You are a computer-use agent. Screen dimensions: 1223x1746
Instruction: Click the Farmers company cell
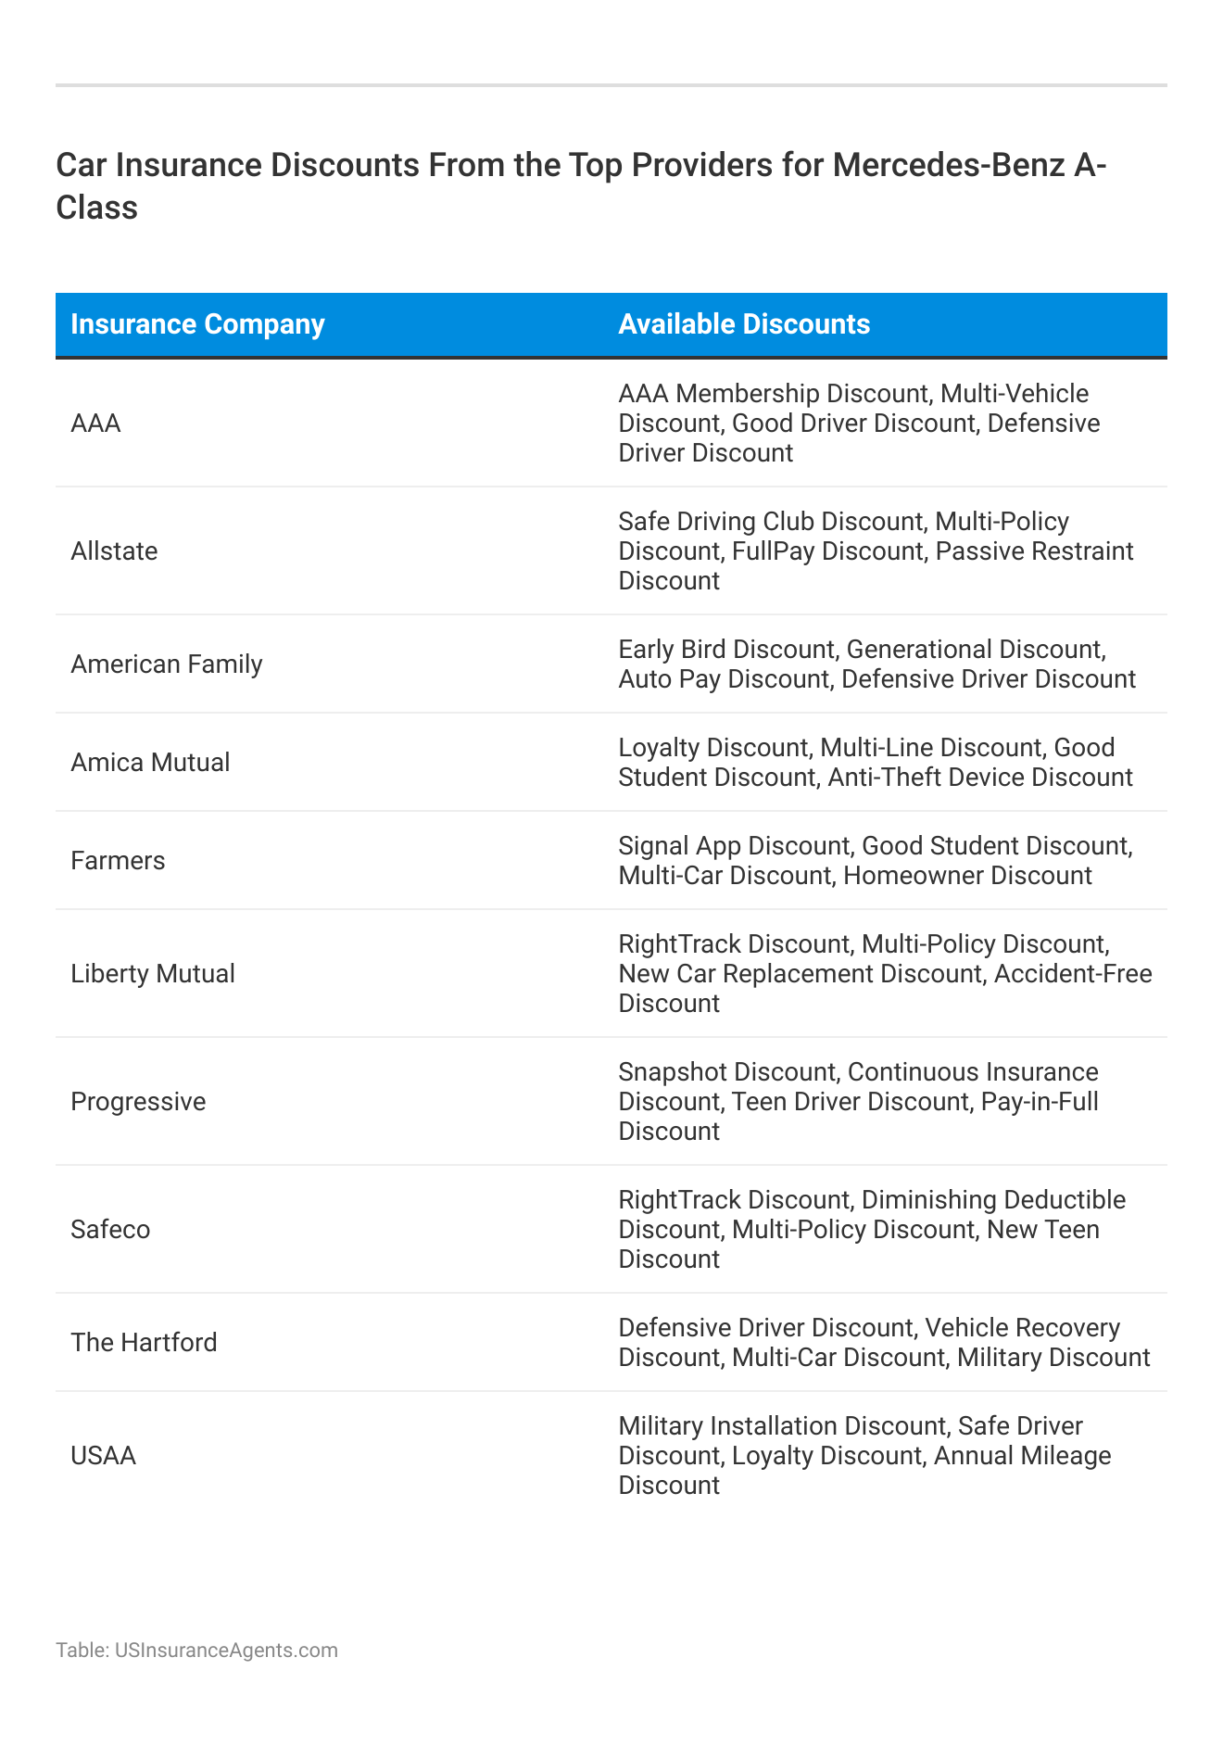pyautogui.click(x=118, y=861)
